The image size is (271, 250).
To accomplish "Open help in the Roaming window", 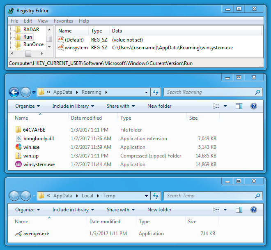I will coord(253,106).
